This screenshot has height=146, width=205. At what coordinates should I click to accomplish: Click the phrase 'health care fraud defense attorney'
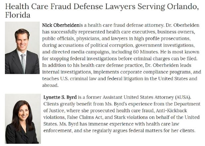126,25
